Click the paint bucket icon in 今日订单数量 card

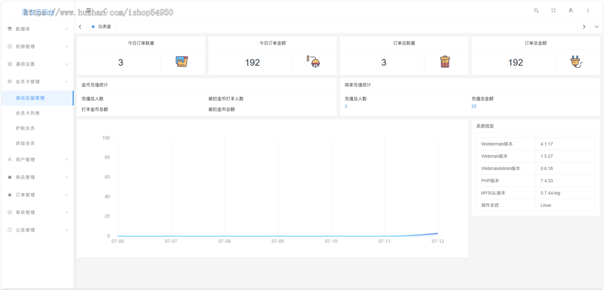(182, 62)
